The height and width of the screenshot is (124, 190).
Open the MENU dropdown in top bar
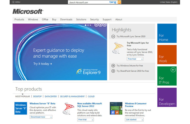pos(16,2)
